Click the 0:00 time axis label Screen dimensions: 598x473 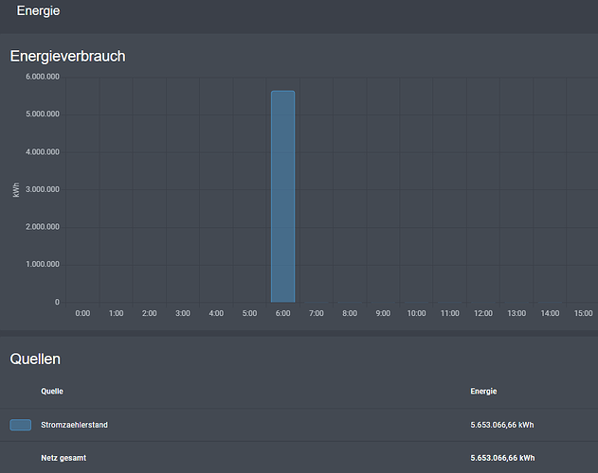pyautogui.click(x=82, y=313)
